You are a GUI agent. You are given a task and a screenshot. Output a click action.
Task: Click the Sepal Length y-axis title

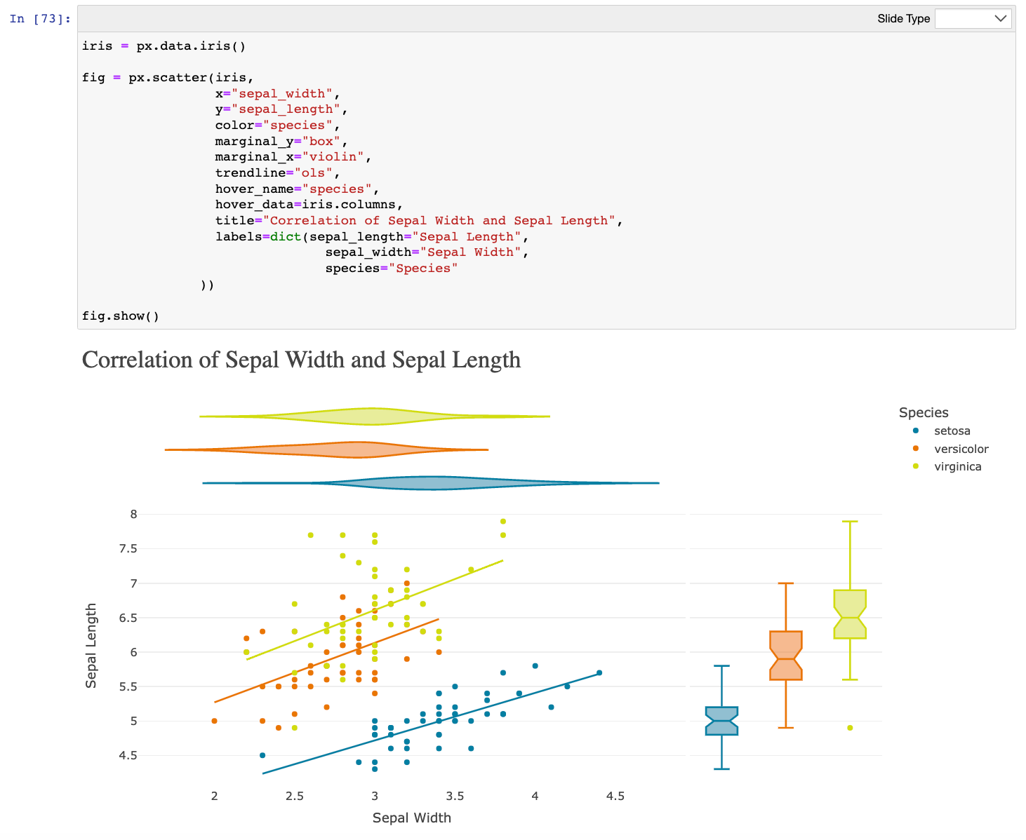pyautogui.click(x=91, y=646)
